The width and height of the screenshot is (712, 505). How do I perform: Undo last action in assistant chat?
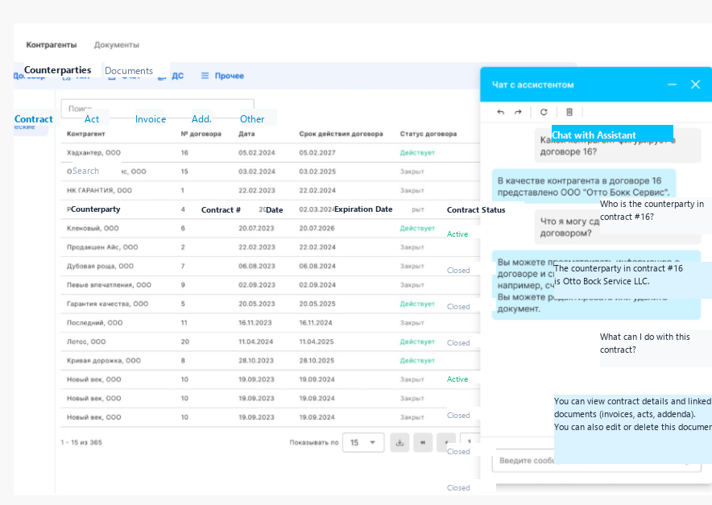tap(500, 112)
